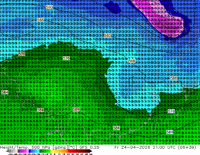Click the 584 contour label on the far left edge
Screen dimensions: 200x155
(x=5, y=92)
